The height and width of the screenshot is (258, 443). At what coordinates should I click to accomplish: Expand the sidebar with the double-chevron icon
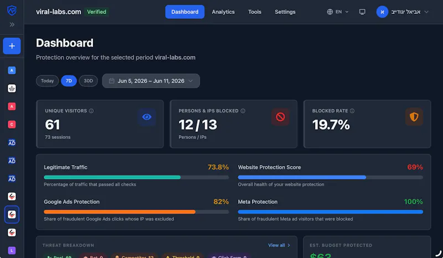12,24
